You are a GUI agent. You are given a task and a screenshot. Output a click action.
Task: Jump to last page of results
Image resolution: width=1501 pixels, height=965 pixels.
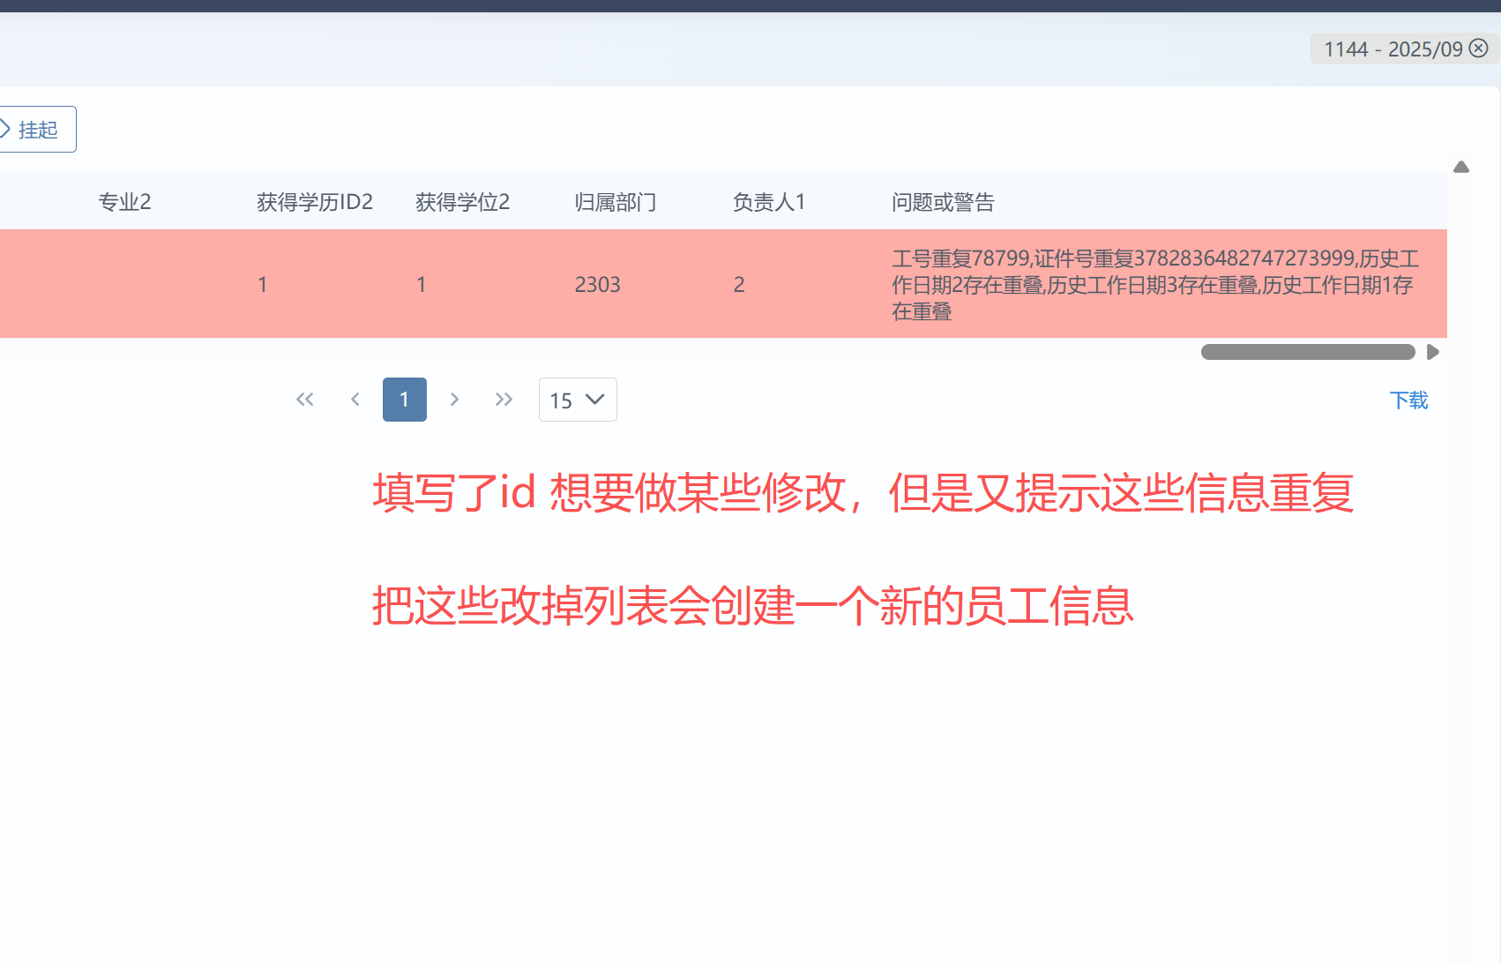pos(504,400)
